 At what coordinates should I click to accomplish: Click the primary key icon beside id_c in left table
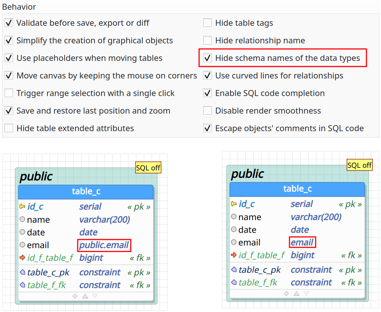click(22, 207)
